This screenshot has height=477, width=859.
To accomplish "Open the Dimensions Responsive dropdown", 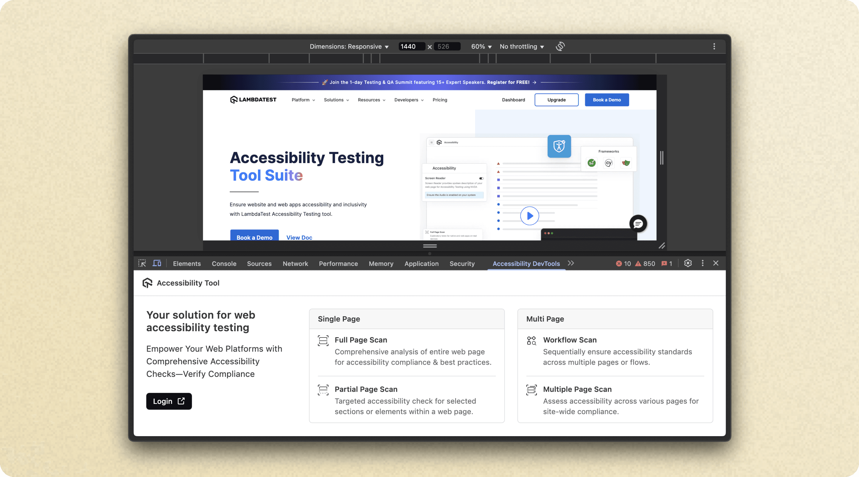I will [349, 47].
